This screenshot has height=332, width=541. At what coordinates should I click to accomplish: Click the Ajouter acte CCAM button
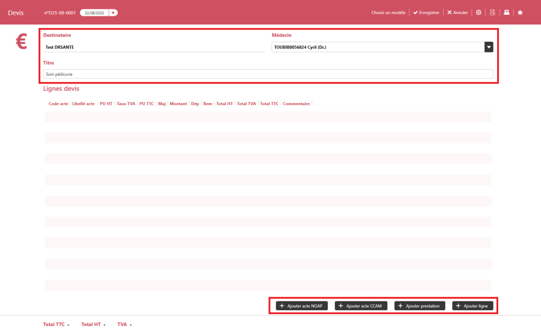click(x=361, y=306)
